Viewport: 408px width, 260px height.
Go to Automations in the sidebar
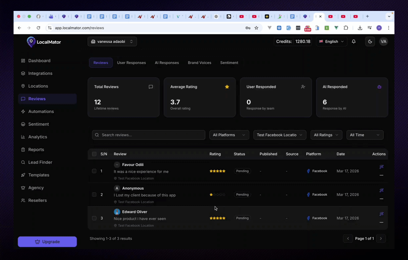[41, 111]
